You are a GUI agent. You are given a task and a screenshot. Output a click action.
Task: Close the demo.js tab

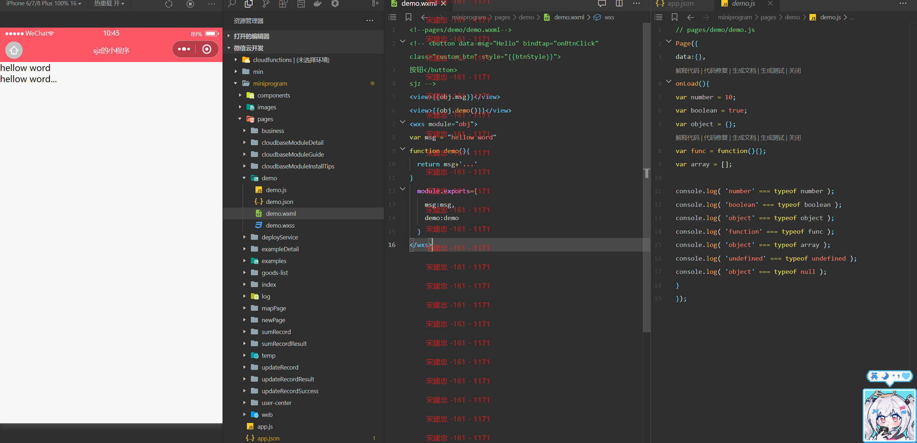click(x=770, y=4)
